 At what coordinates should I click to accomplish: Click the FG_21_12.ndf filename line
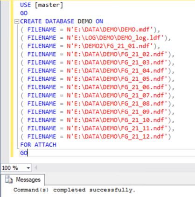pyautogui.click(x=96, y=137)
